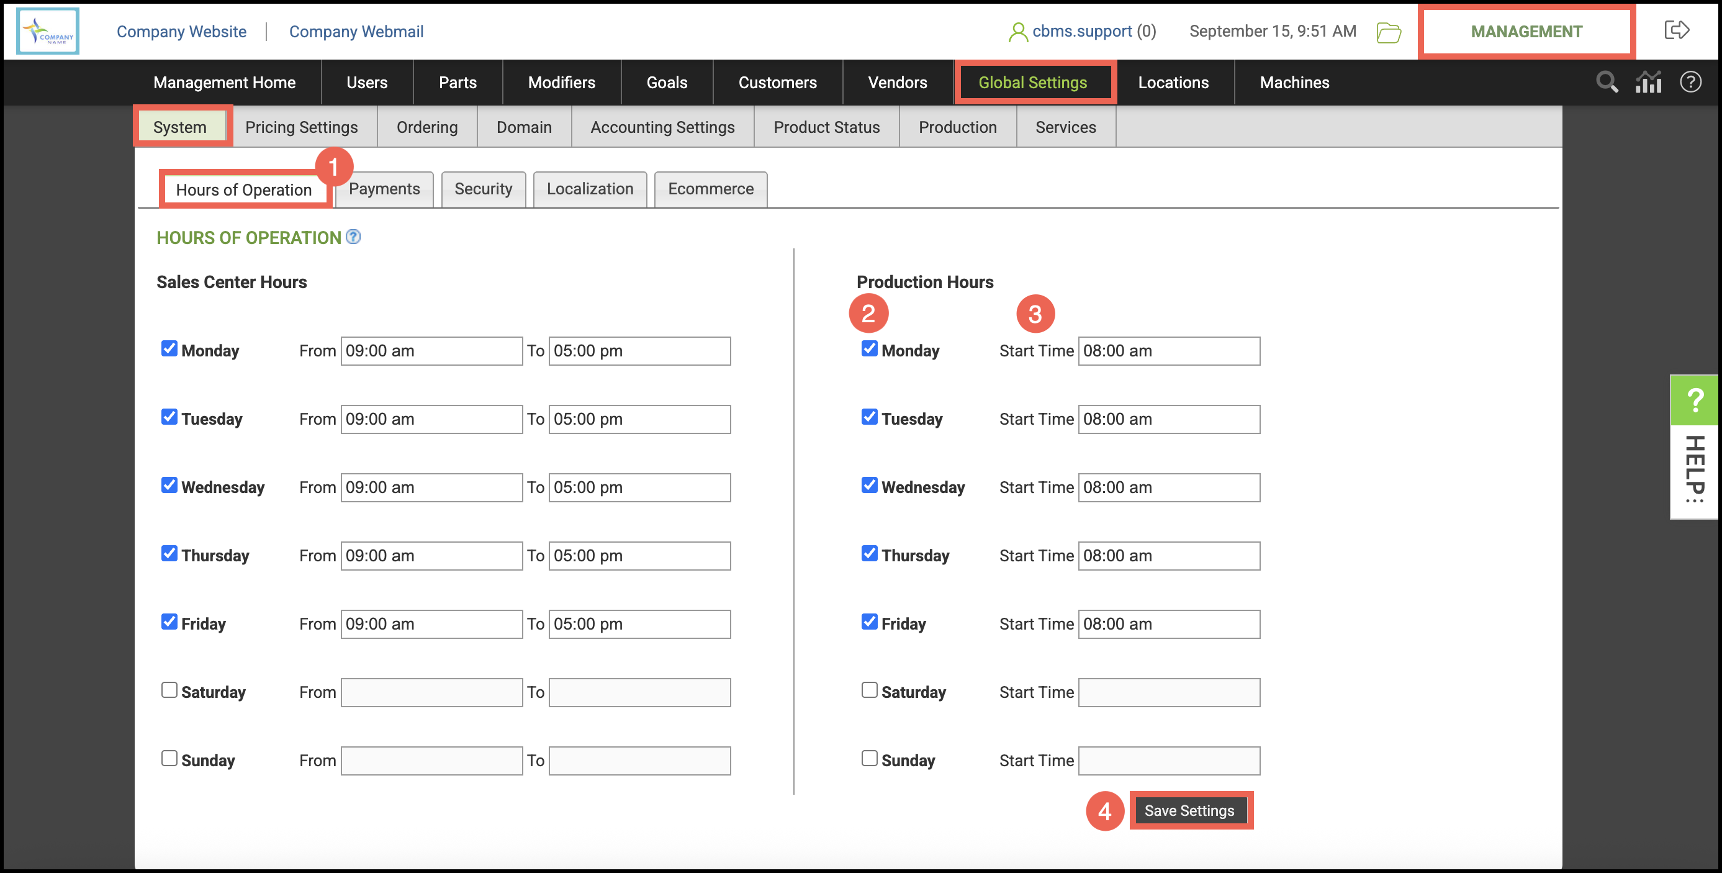
Task: Enable Sunday under Production Hours
Action: [869, 758]
